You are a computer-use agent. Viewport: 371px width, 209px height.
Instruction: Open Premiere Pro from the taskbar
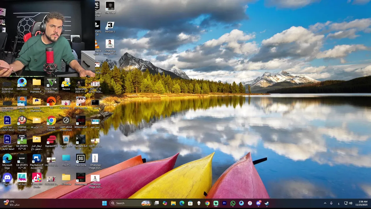click(x=224, y=203)
